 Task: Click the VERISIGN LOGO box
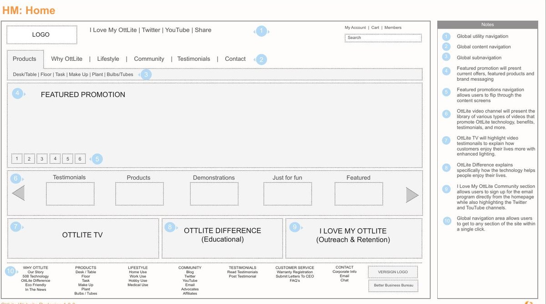[x=393, y=272]
